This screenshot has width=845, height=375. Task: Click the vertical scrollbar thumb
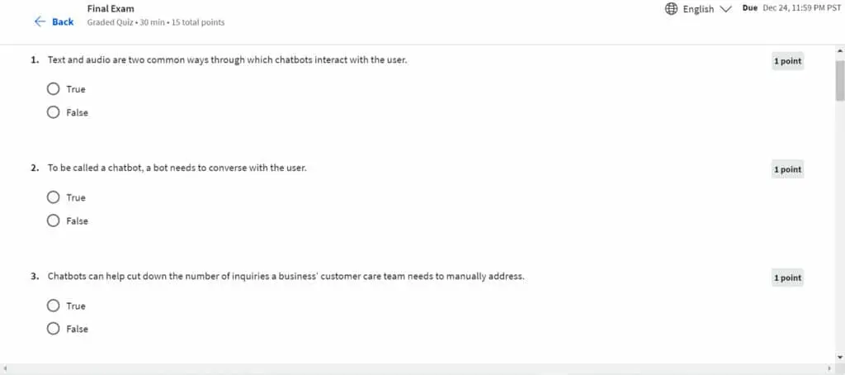[839, 80]
